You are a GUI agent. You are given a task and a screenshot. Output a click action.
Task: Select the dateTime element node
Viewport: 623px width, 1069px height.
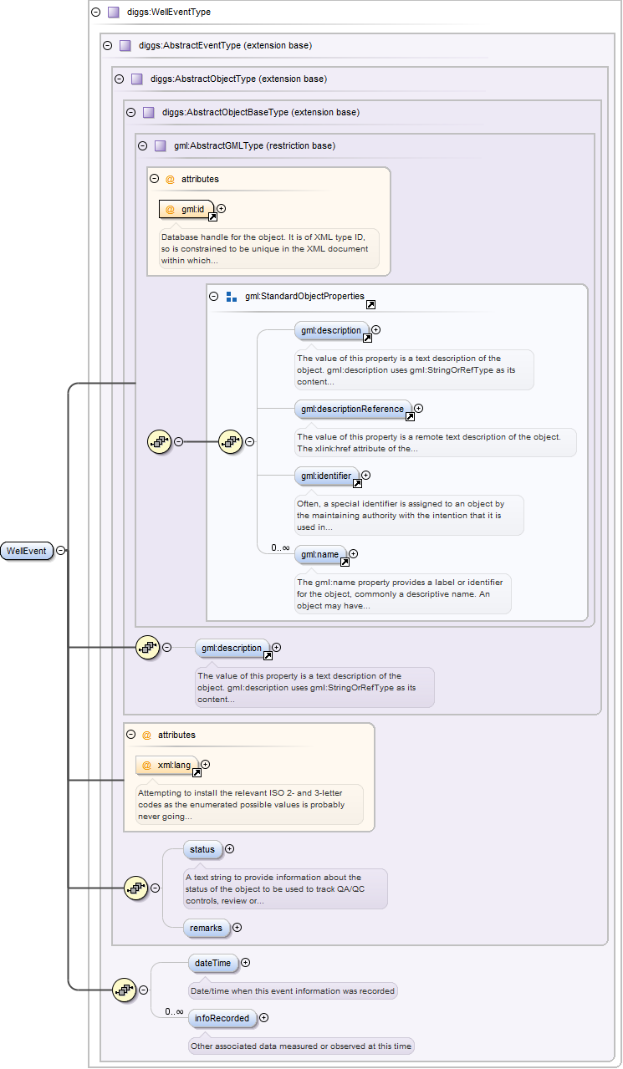coord(212,963)
